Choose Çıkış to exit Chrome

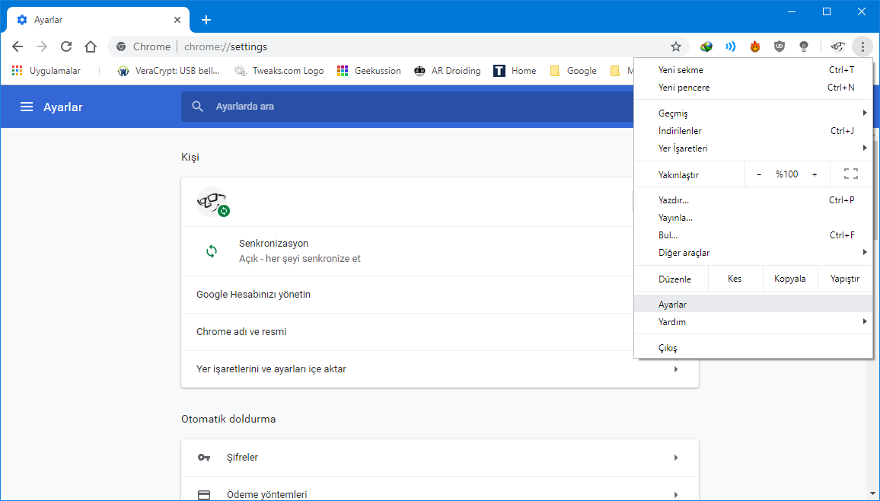pos(753,348)
